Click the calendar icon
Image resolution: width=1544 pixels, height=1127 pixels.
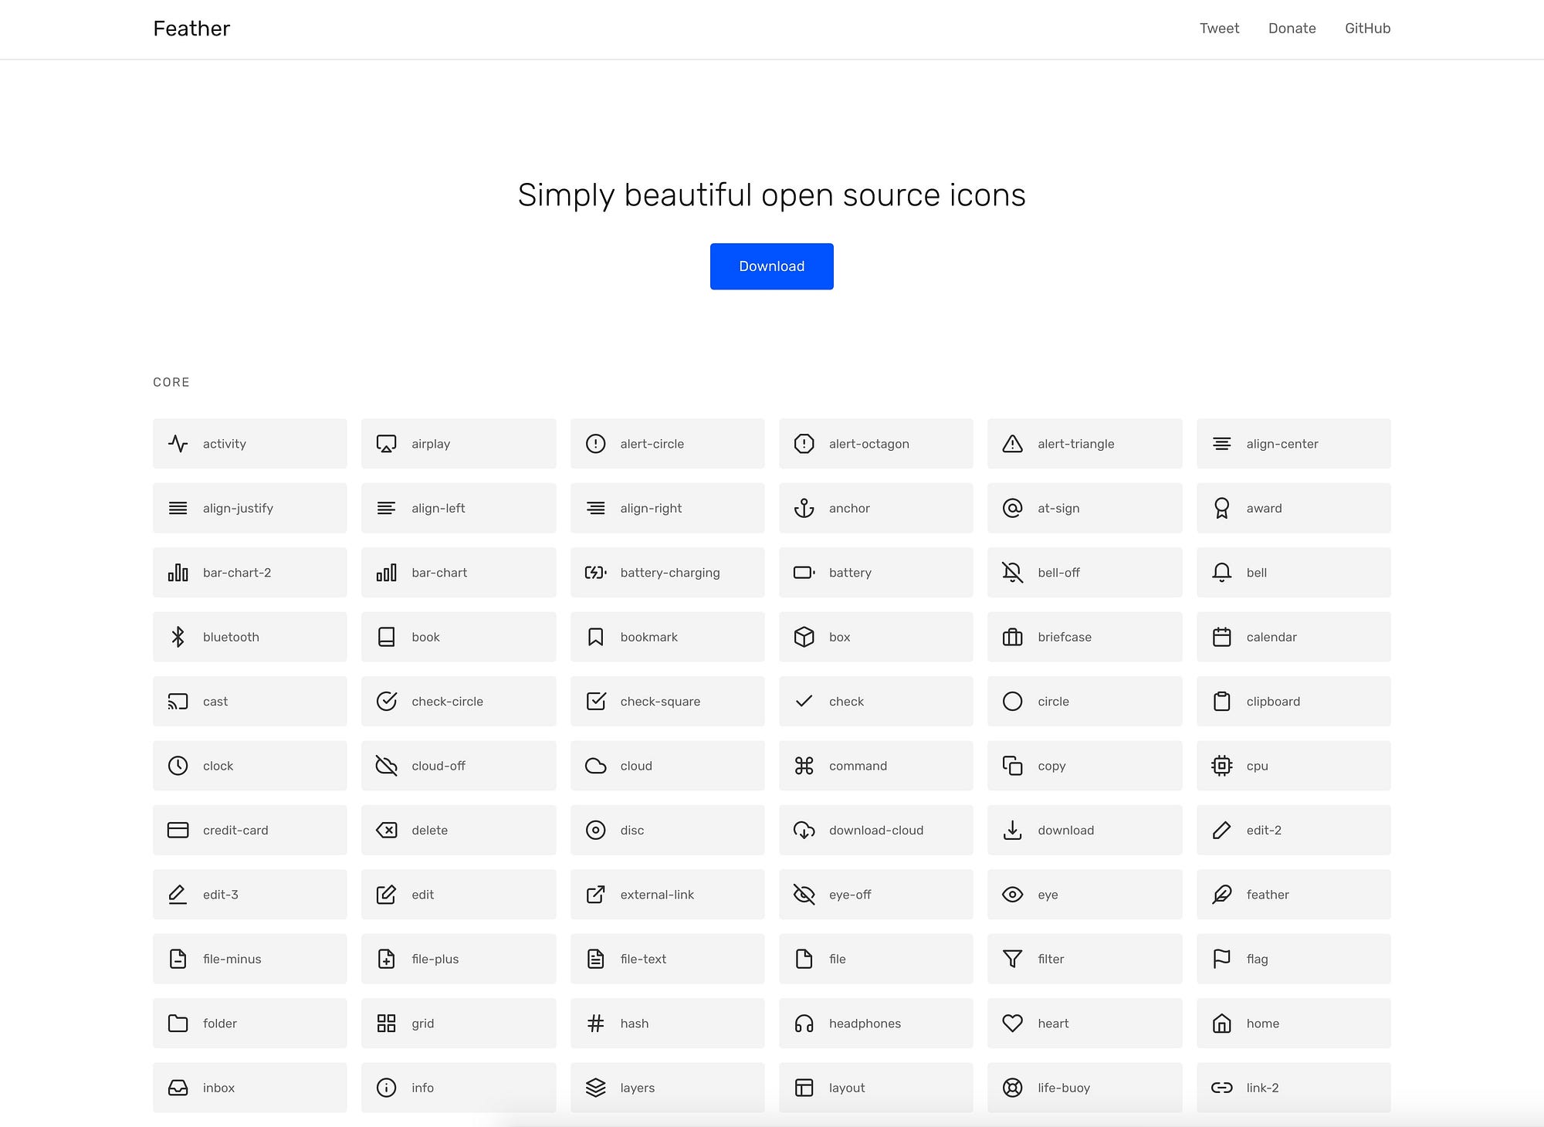1221,637
